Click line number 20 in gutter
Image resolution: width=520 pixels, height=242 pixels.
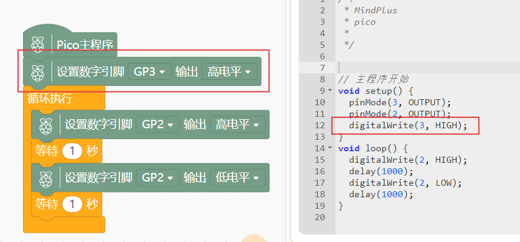tap(320, 217)
